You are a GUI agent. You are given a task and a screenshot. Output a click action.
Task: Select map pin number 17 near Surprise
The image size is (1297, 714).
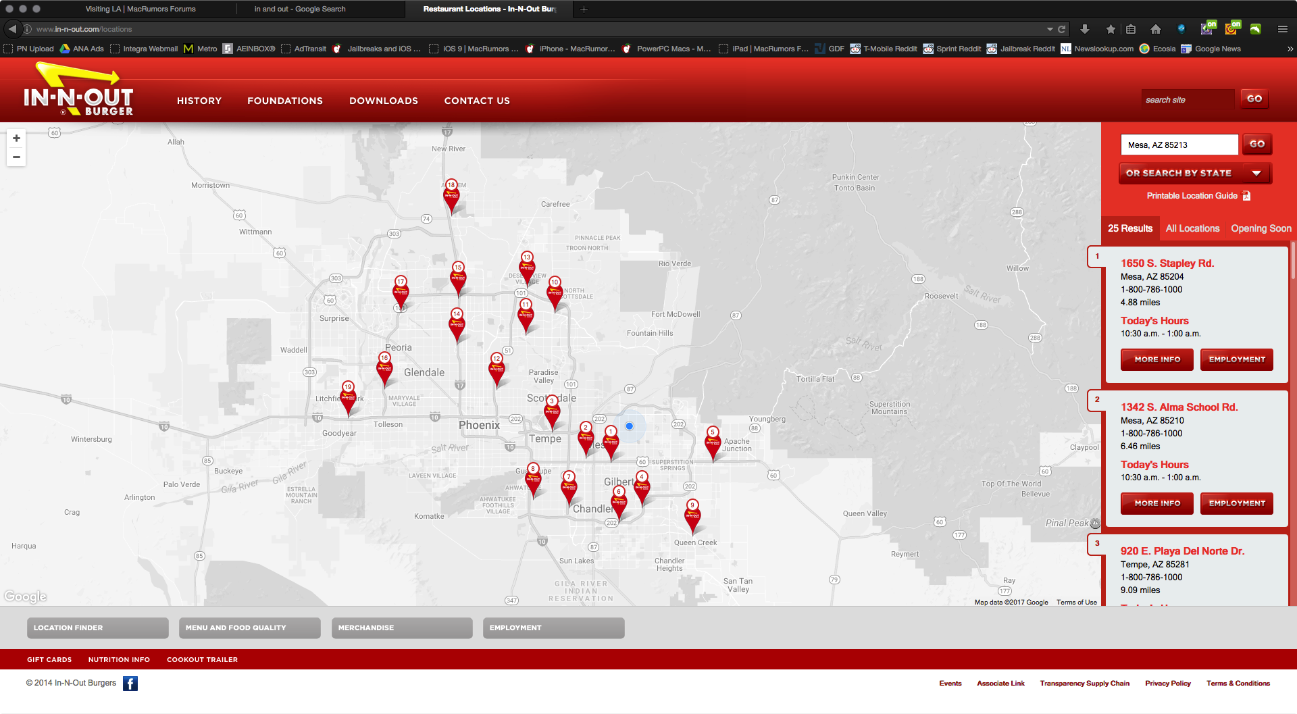click(401, 292)
